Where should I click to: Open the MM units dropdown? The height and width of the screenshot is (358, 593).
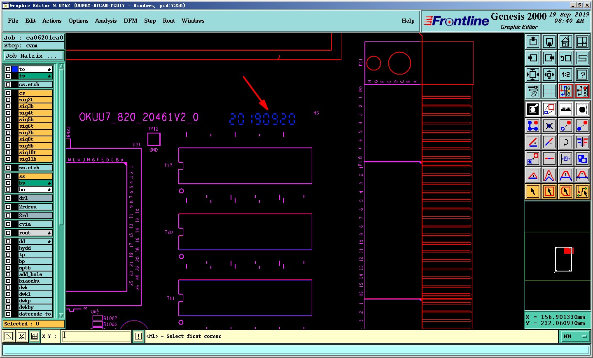point(574,337)
